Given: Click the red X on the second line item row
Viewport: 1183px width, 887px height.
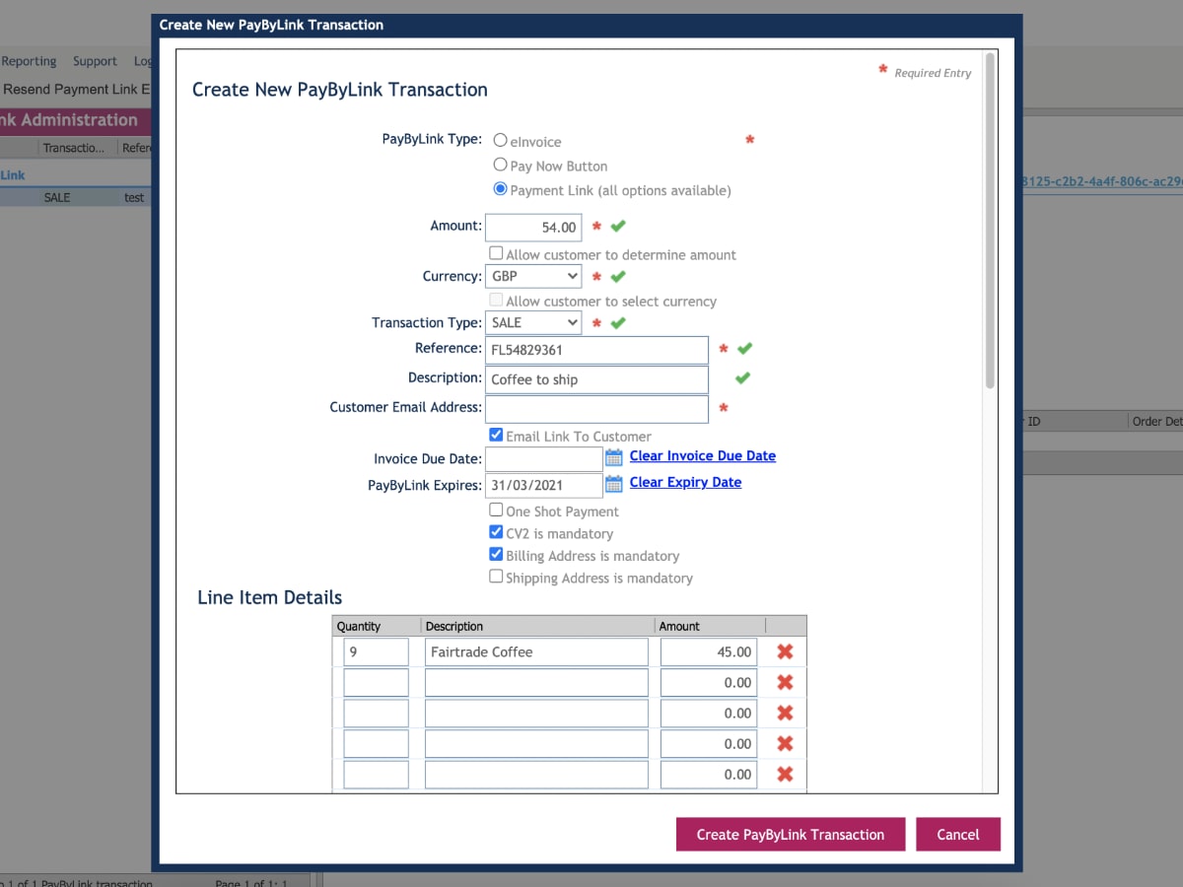Looking at the screenshot, I should [785, 682].
